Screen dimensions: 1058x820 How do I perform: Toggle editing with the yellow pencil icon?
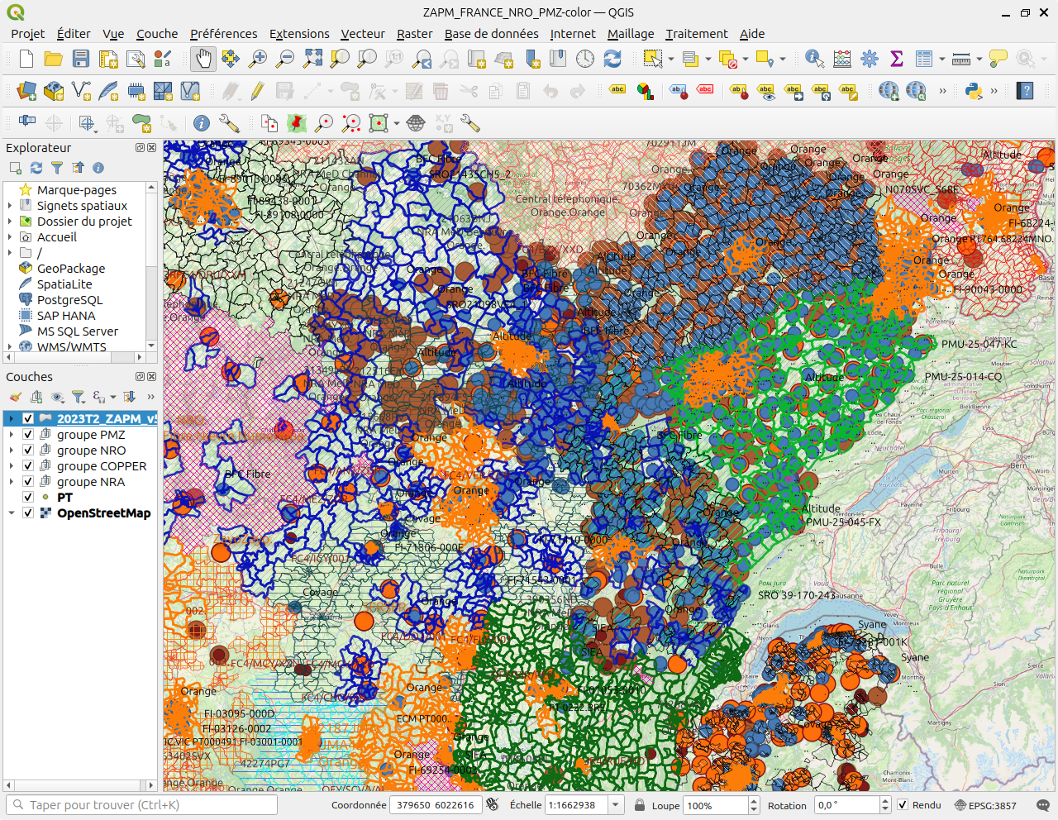pyautogui.click(x=257, y=91)
